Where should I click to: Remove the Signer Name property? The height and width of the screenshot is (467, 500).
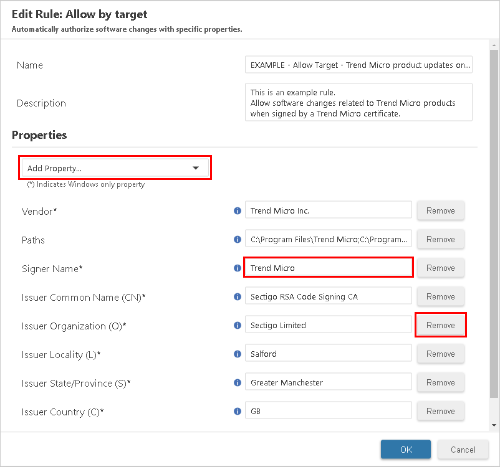click(440, 268)
